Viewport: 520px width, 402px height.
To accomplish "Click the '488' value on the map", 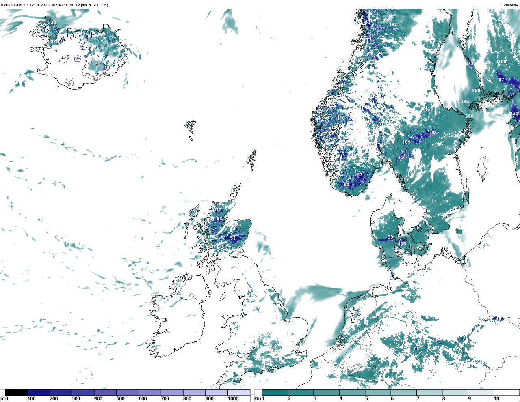I will [465, 101].
